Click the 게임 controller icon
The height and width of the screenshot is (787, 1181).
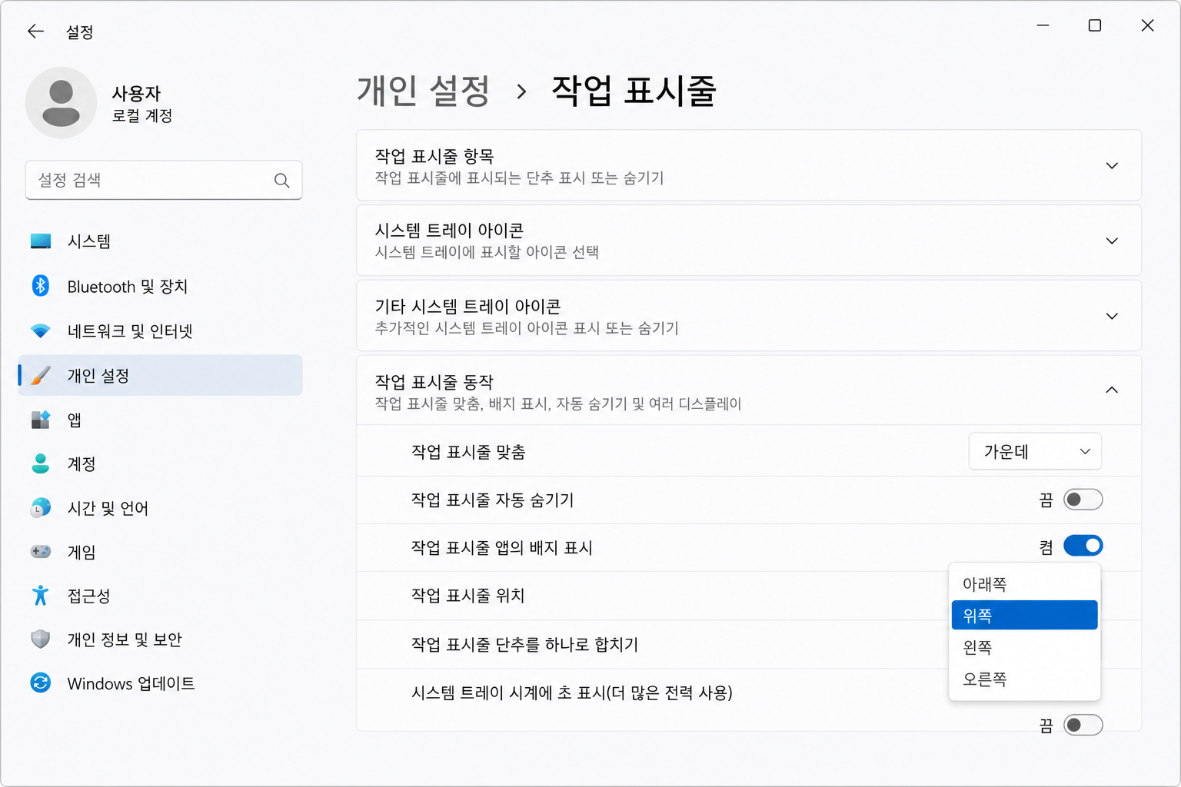41,552
